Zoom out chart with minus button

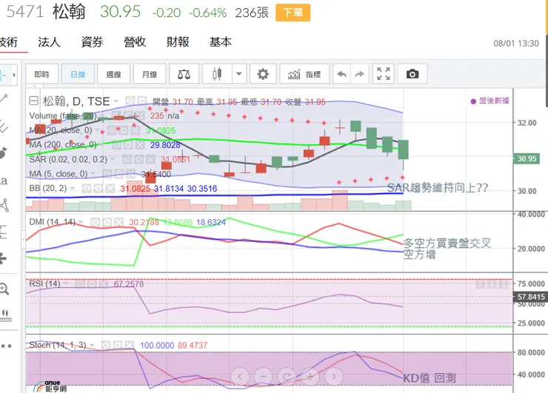264,377
